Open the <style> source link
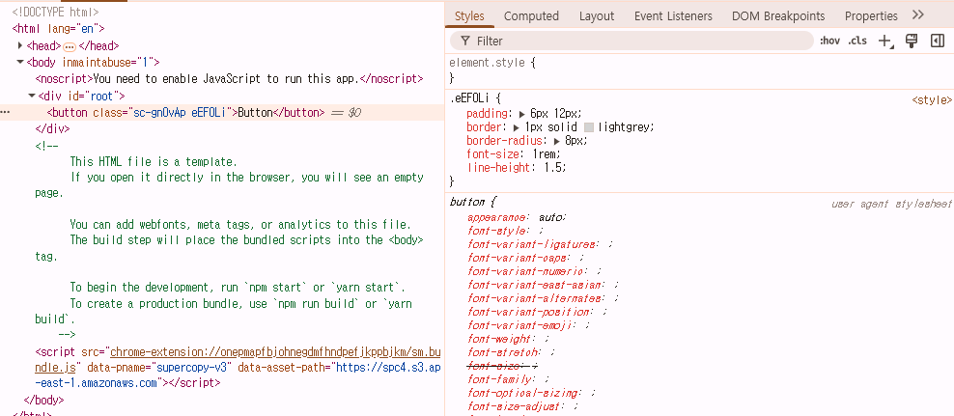The height and width of the screenshot is (416, 954). point(932,100)
